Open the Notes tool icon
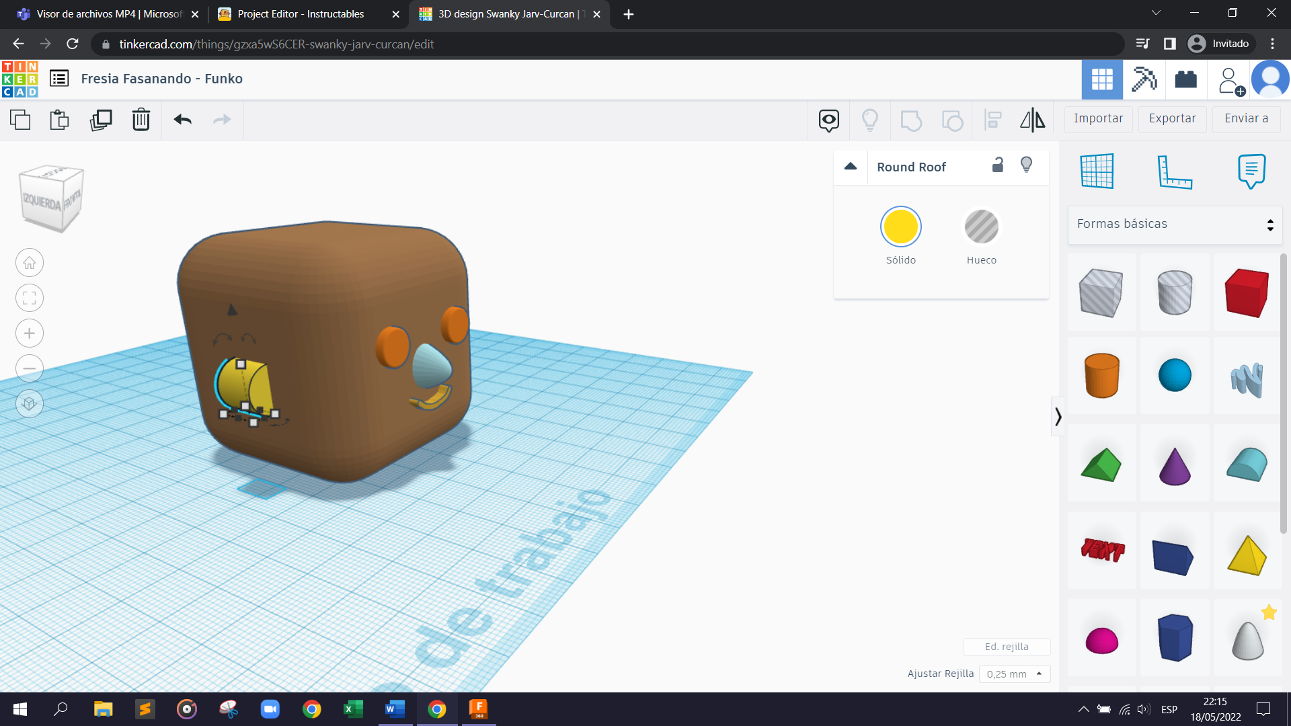Screen dimensions: 1291x726 click(x=1251, y=171)
